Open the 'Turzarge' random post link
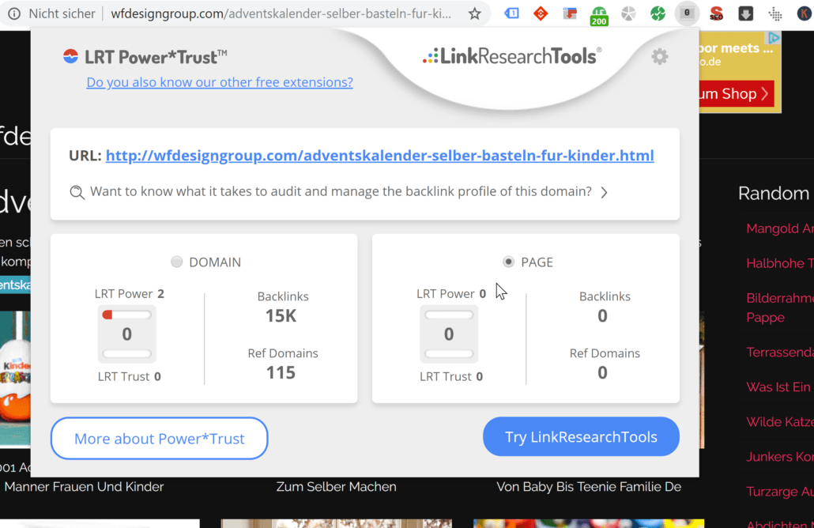Screen dimensions: 814x528 [780, 491]
